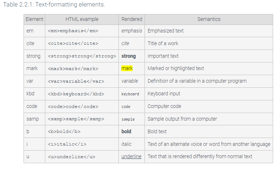The height and width of the screenshot is (169, 280).
Task: Click the "samp" element name cell
Action: pos(33,119)
